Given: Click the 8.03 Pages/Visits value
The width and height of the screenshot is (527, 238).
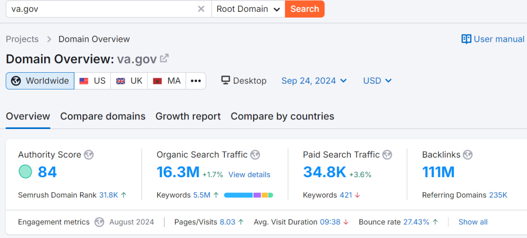Looking at the screenshot, I should [x=228, y=222].
